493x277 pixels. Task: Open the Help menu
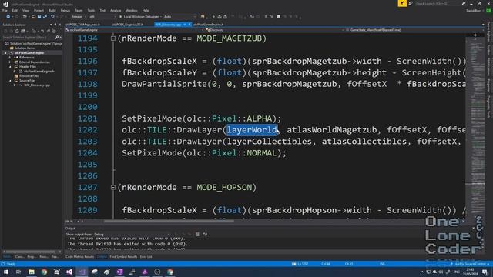146,10
